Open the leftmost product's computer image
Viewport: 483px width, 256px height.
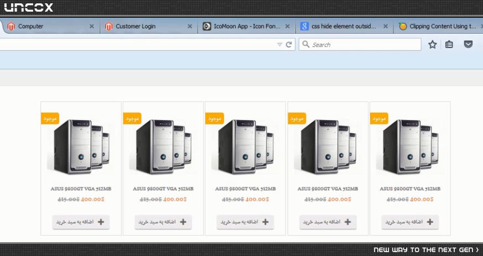81,147
